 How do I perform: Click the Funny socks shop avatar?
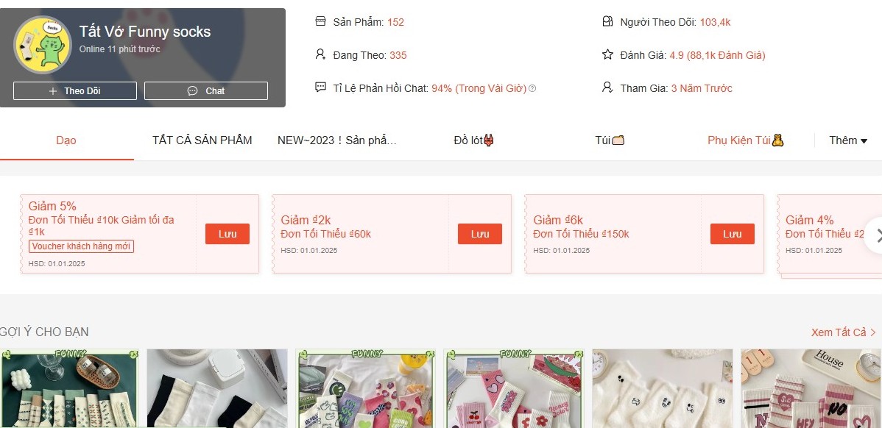point(42,45)
